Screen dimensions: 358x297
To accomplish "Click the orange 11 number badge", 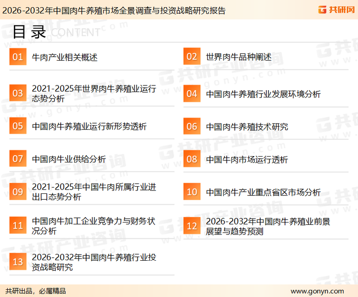I will coord(18,225).
